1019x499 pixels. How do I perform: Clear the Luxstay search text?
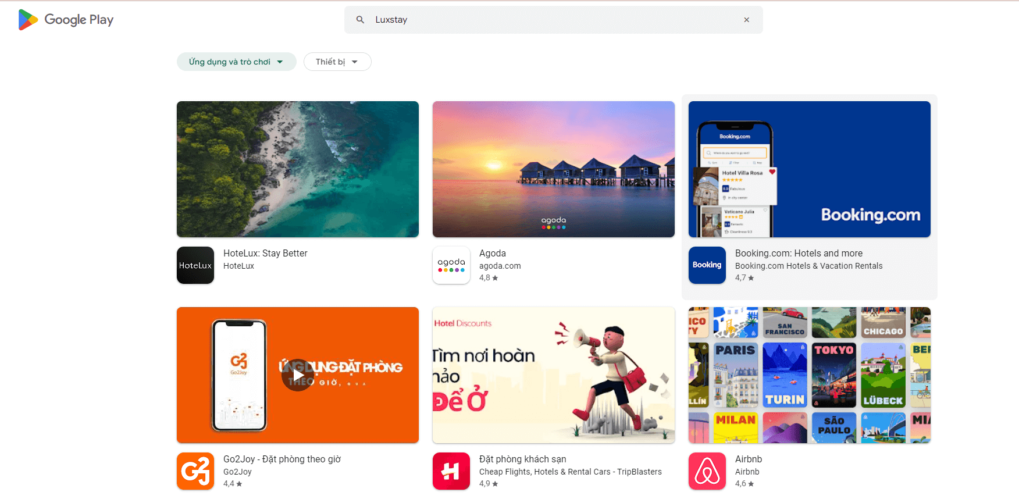pyautogui.click(x=746, y=20)
